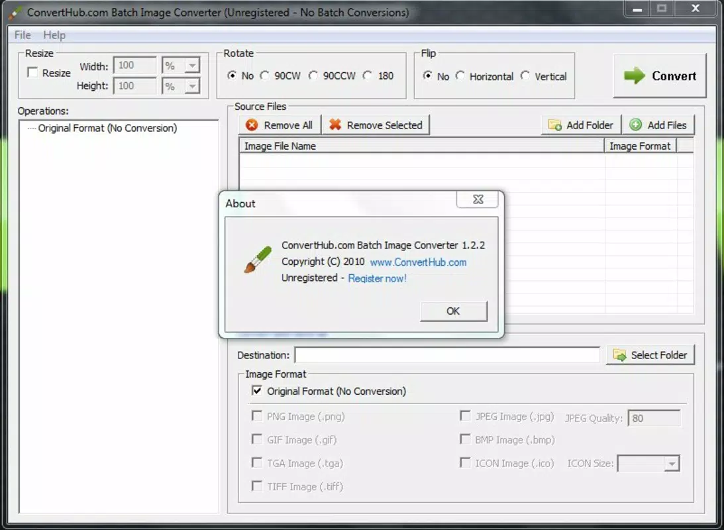
Task: Open the www.ConvertHub.com link
Action: (419, 262)
